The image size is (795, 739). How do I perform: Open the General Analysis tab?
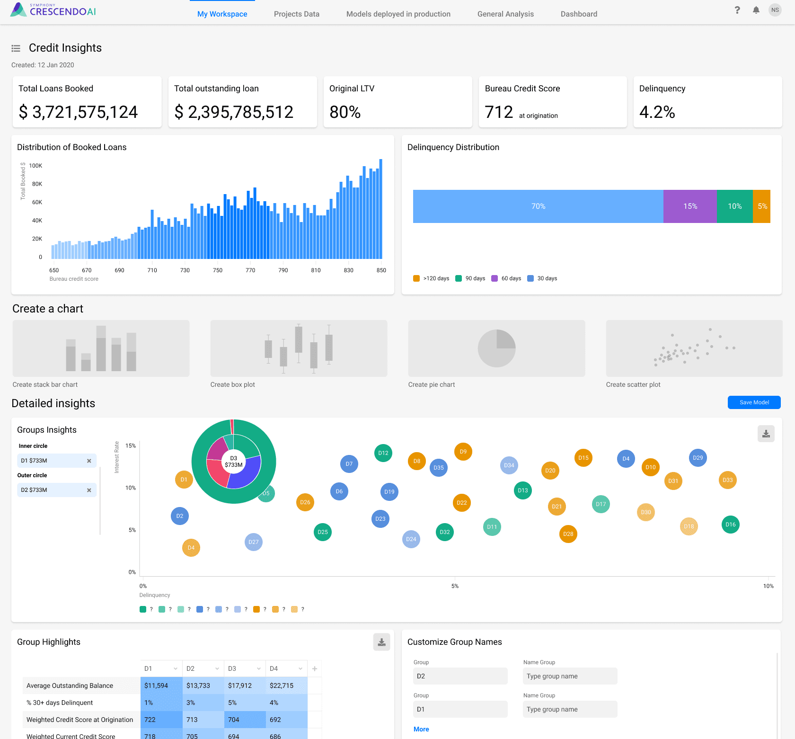505,14
